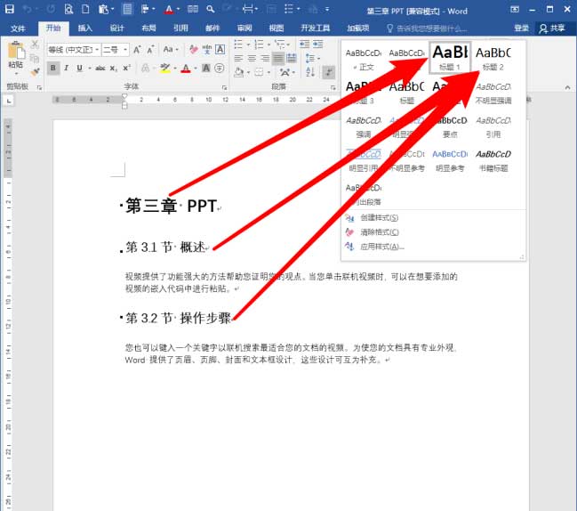Toggle subscript formatting
Screen dimensions: 577x511
(x=114, y=69)
